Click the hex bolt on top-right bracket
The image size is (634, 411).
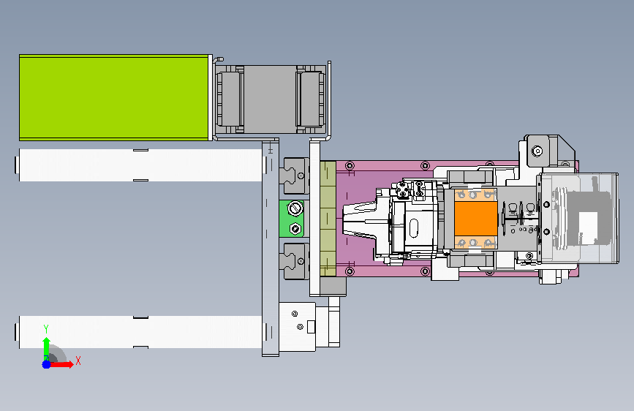pos(537,151)
